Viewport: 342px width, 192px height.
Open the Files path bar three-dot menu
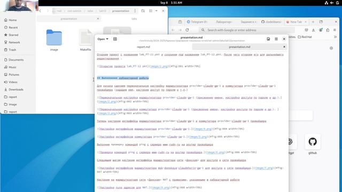tap(135, 11)
